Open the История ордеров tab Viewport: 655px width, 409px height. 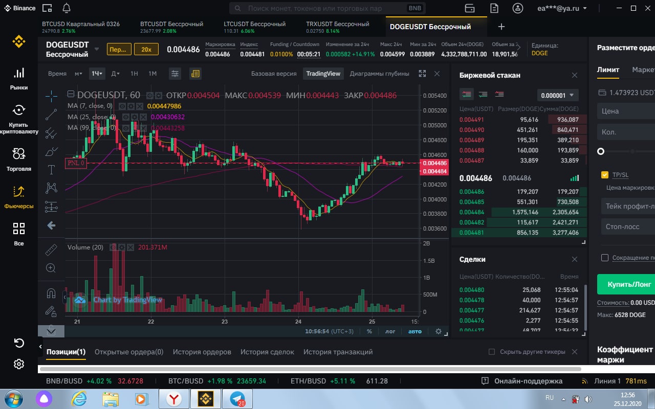pyautogui.click(x=202, y=352)
